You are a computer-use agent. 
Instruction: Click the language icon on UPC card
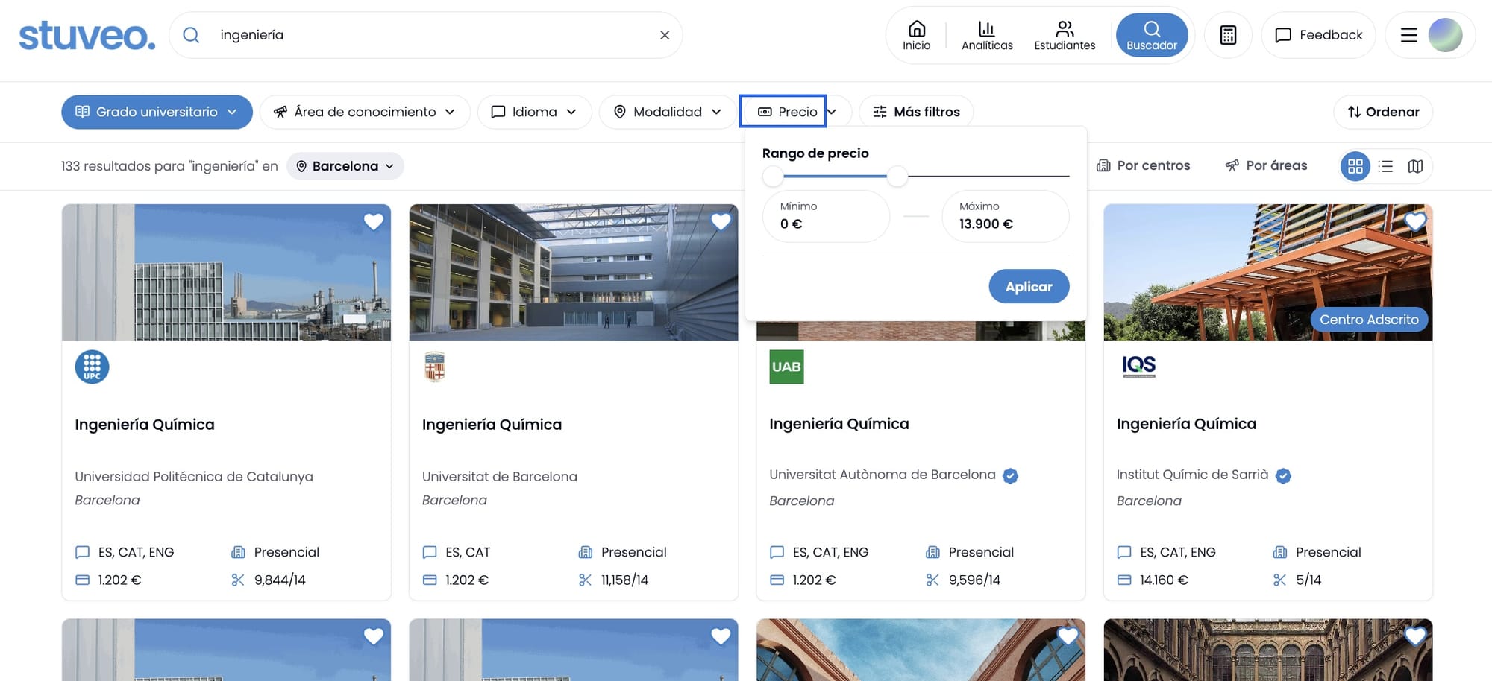click(x=82, y=552)
